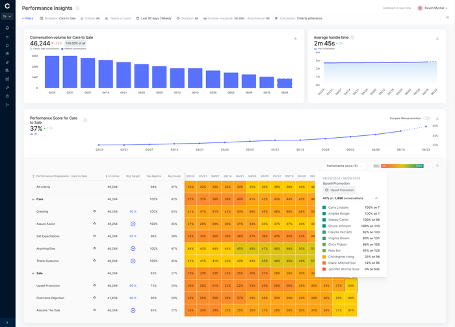455x327 pixels.
Task: Open notifications bell in left sidebar
Action: pos(7,28)
